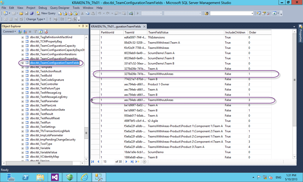Open the Change Type dropdown
Viewport: 303px width, 182px height.
36,19
